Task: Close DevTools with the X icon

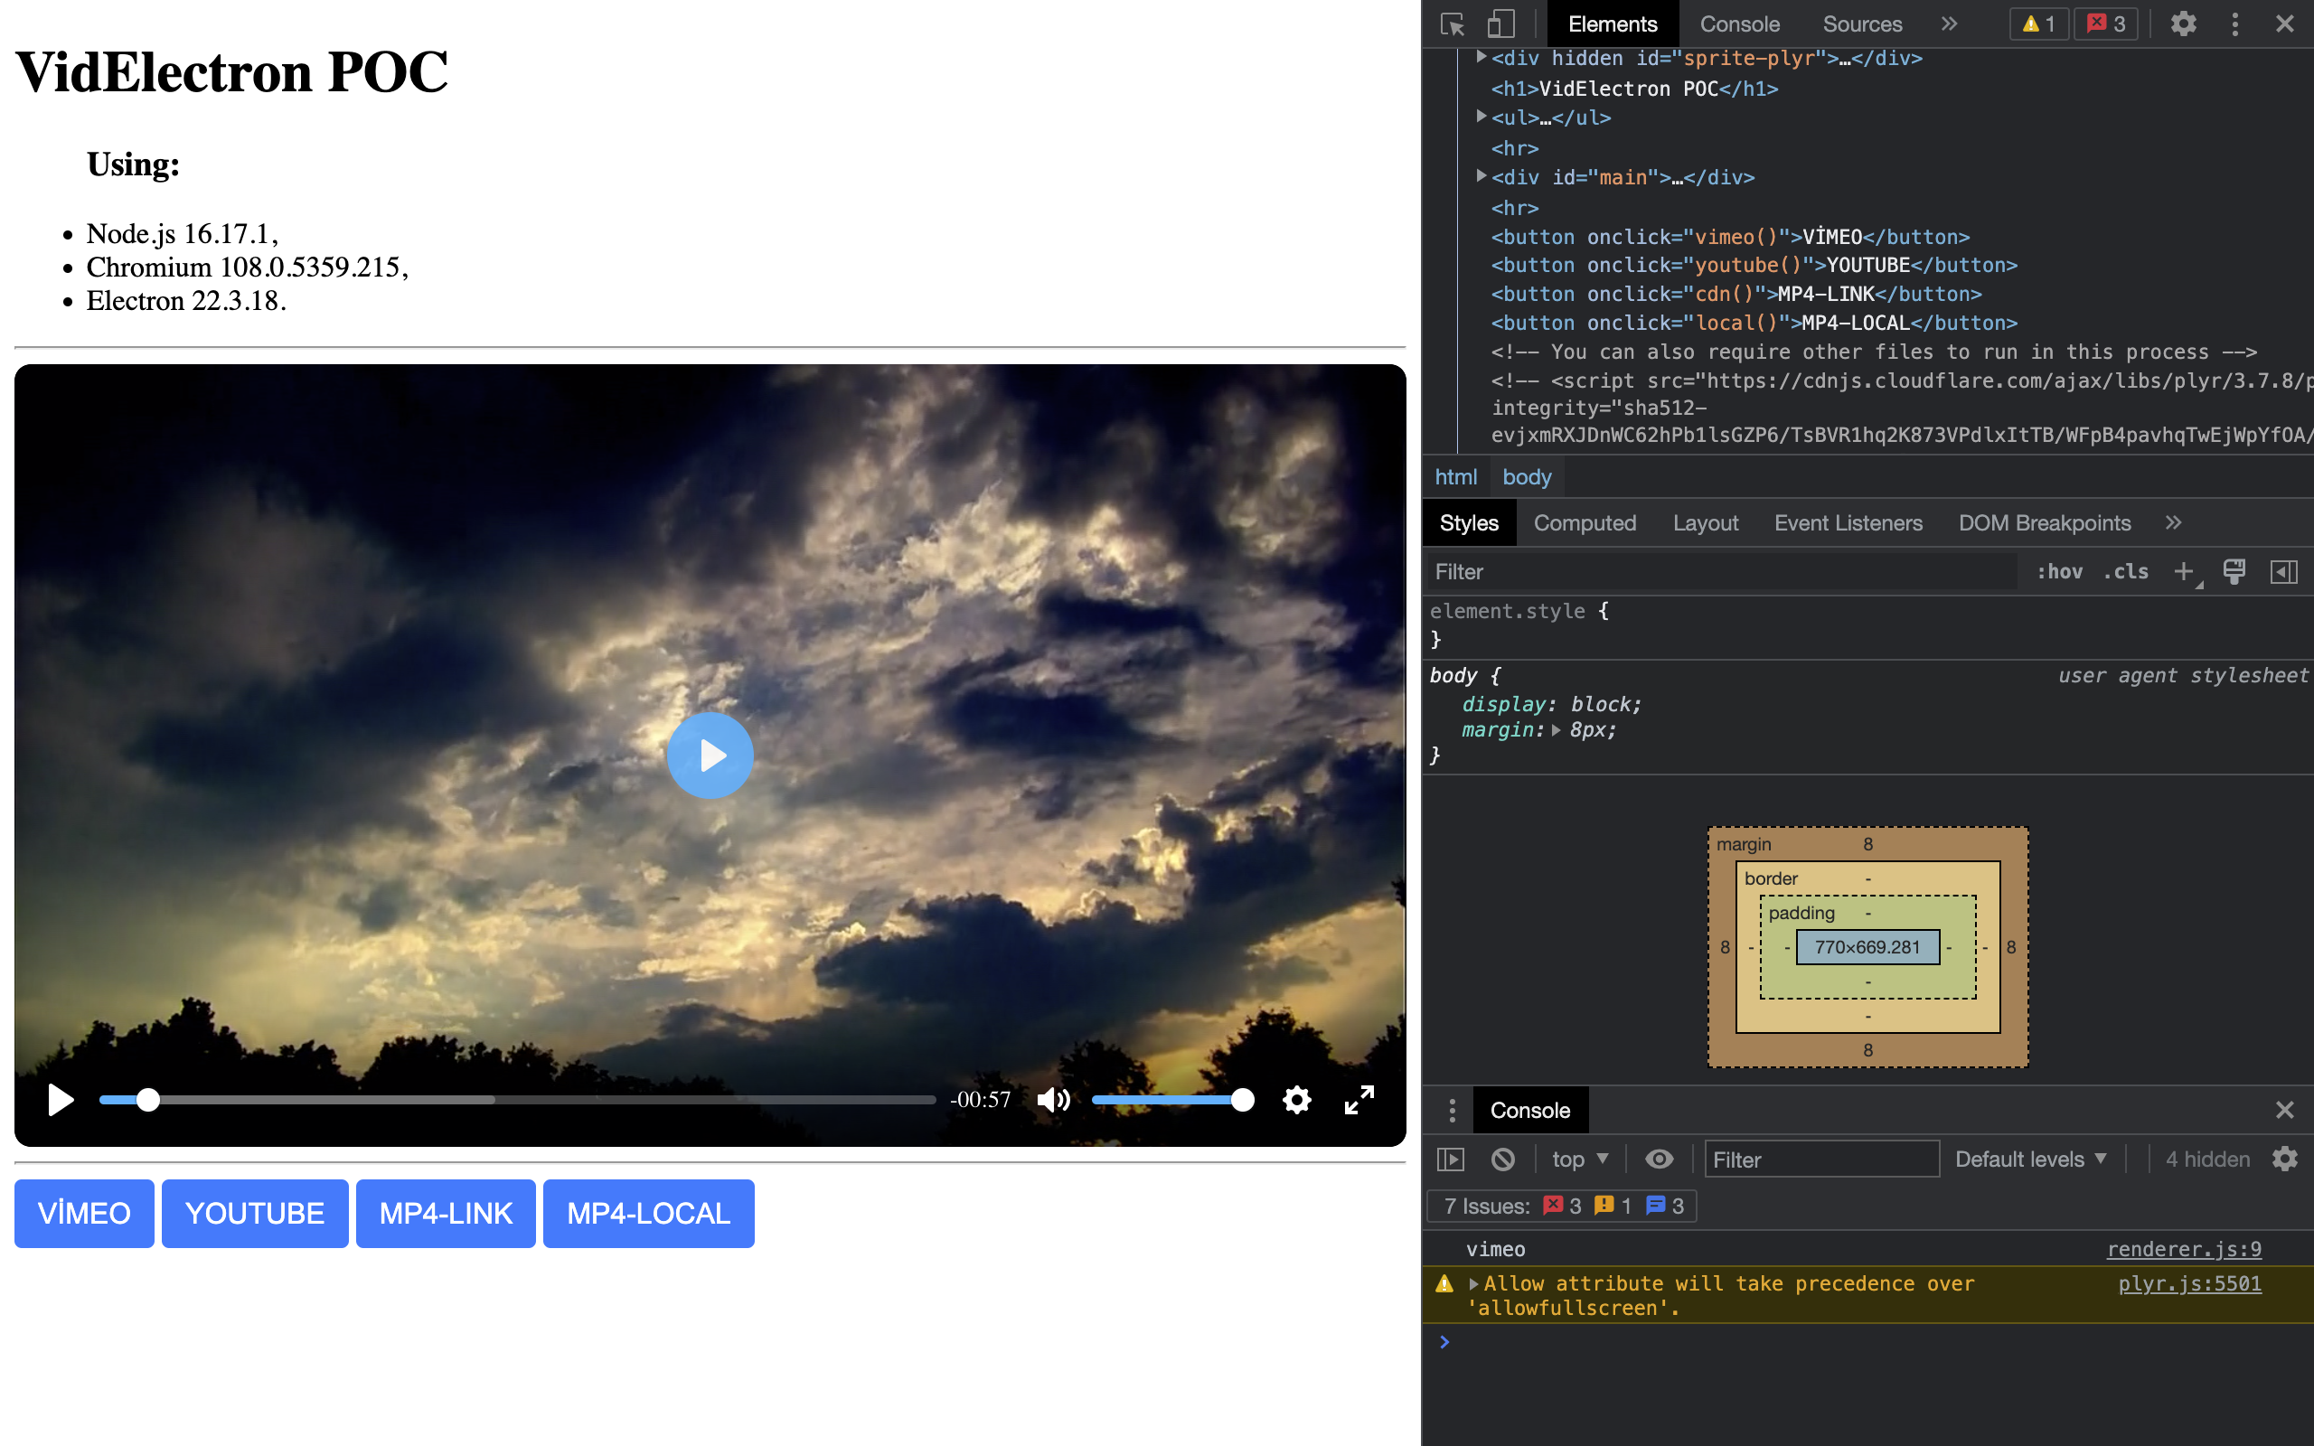Action: click(x=2284, y=23)
